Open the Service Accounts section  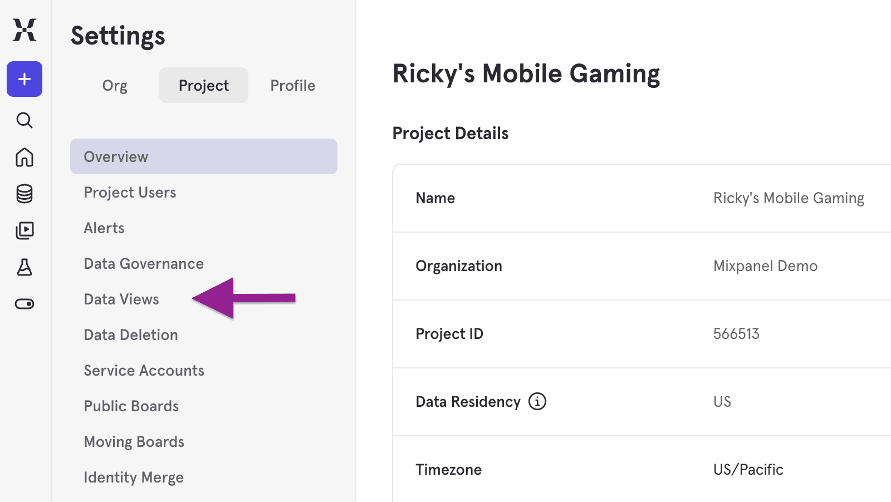[144, 370]
